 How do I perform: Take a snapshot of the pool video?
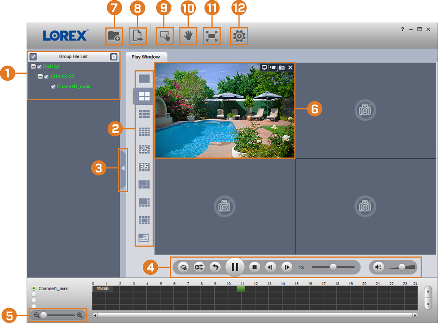(x=281, y=67)
